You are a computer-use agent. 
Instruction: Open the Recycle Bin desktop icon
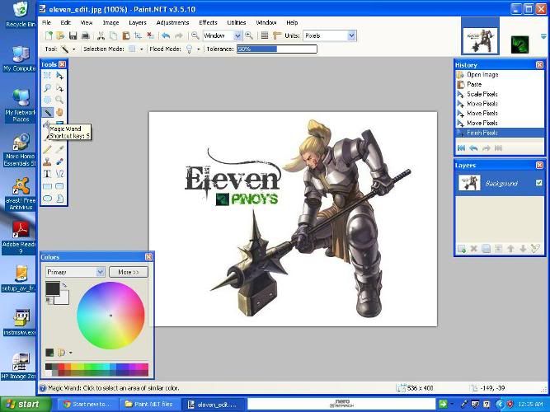pyautogui.click(x=21, y=14)
